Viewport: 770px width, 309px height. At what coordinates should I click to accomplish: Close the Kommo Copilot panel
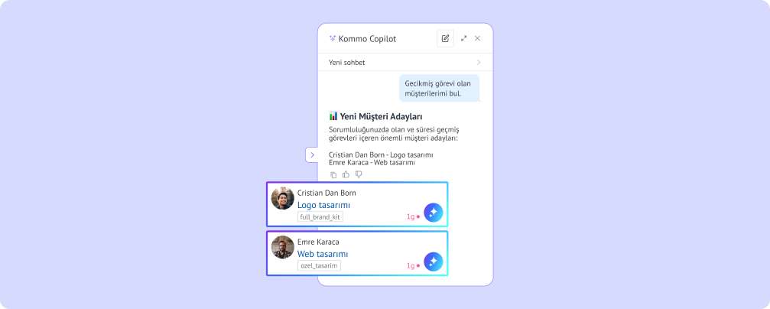click(477, 38)
